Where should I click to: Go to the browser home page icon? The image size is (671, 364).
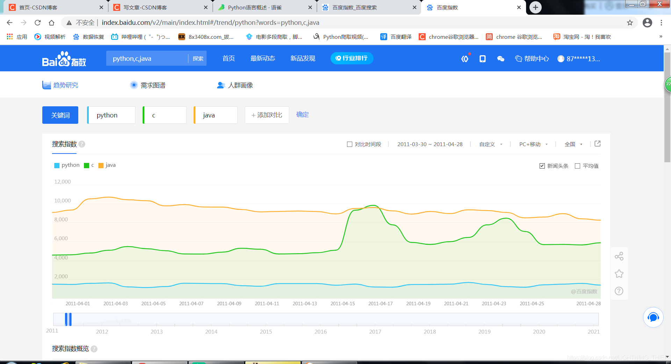pyautogui.click(x=52, y=23)
